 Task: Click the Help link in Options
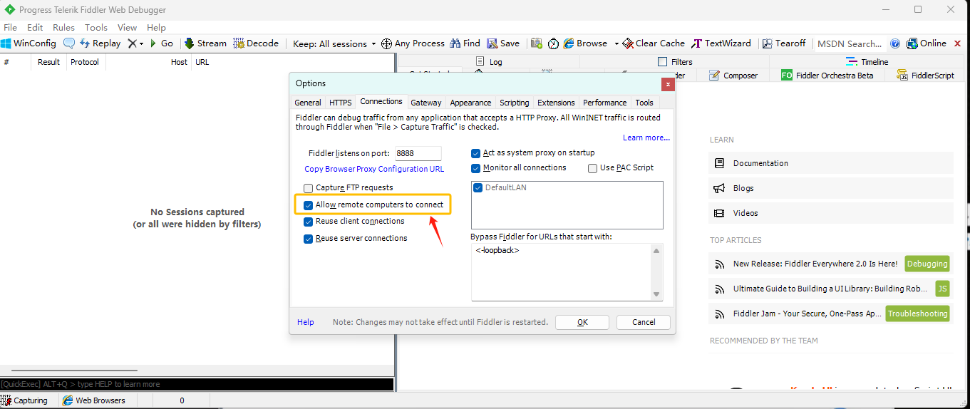pyautogui.click(x=306, y=322)
